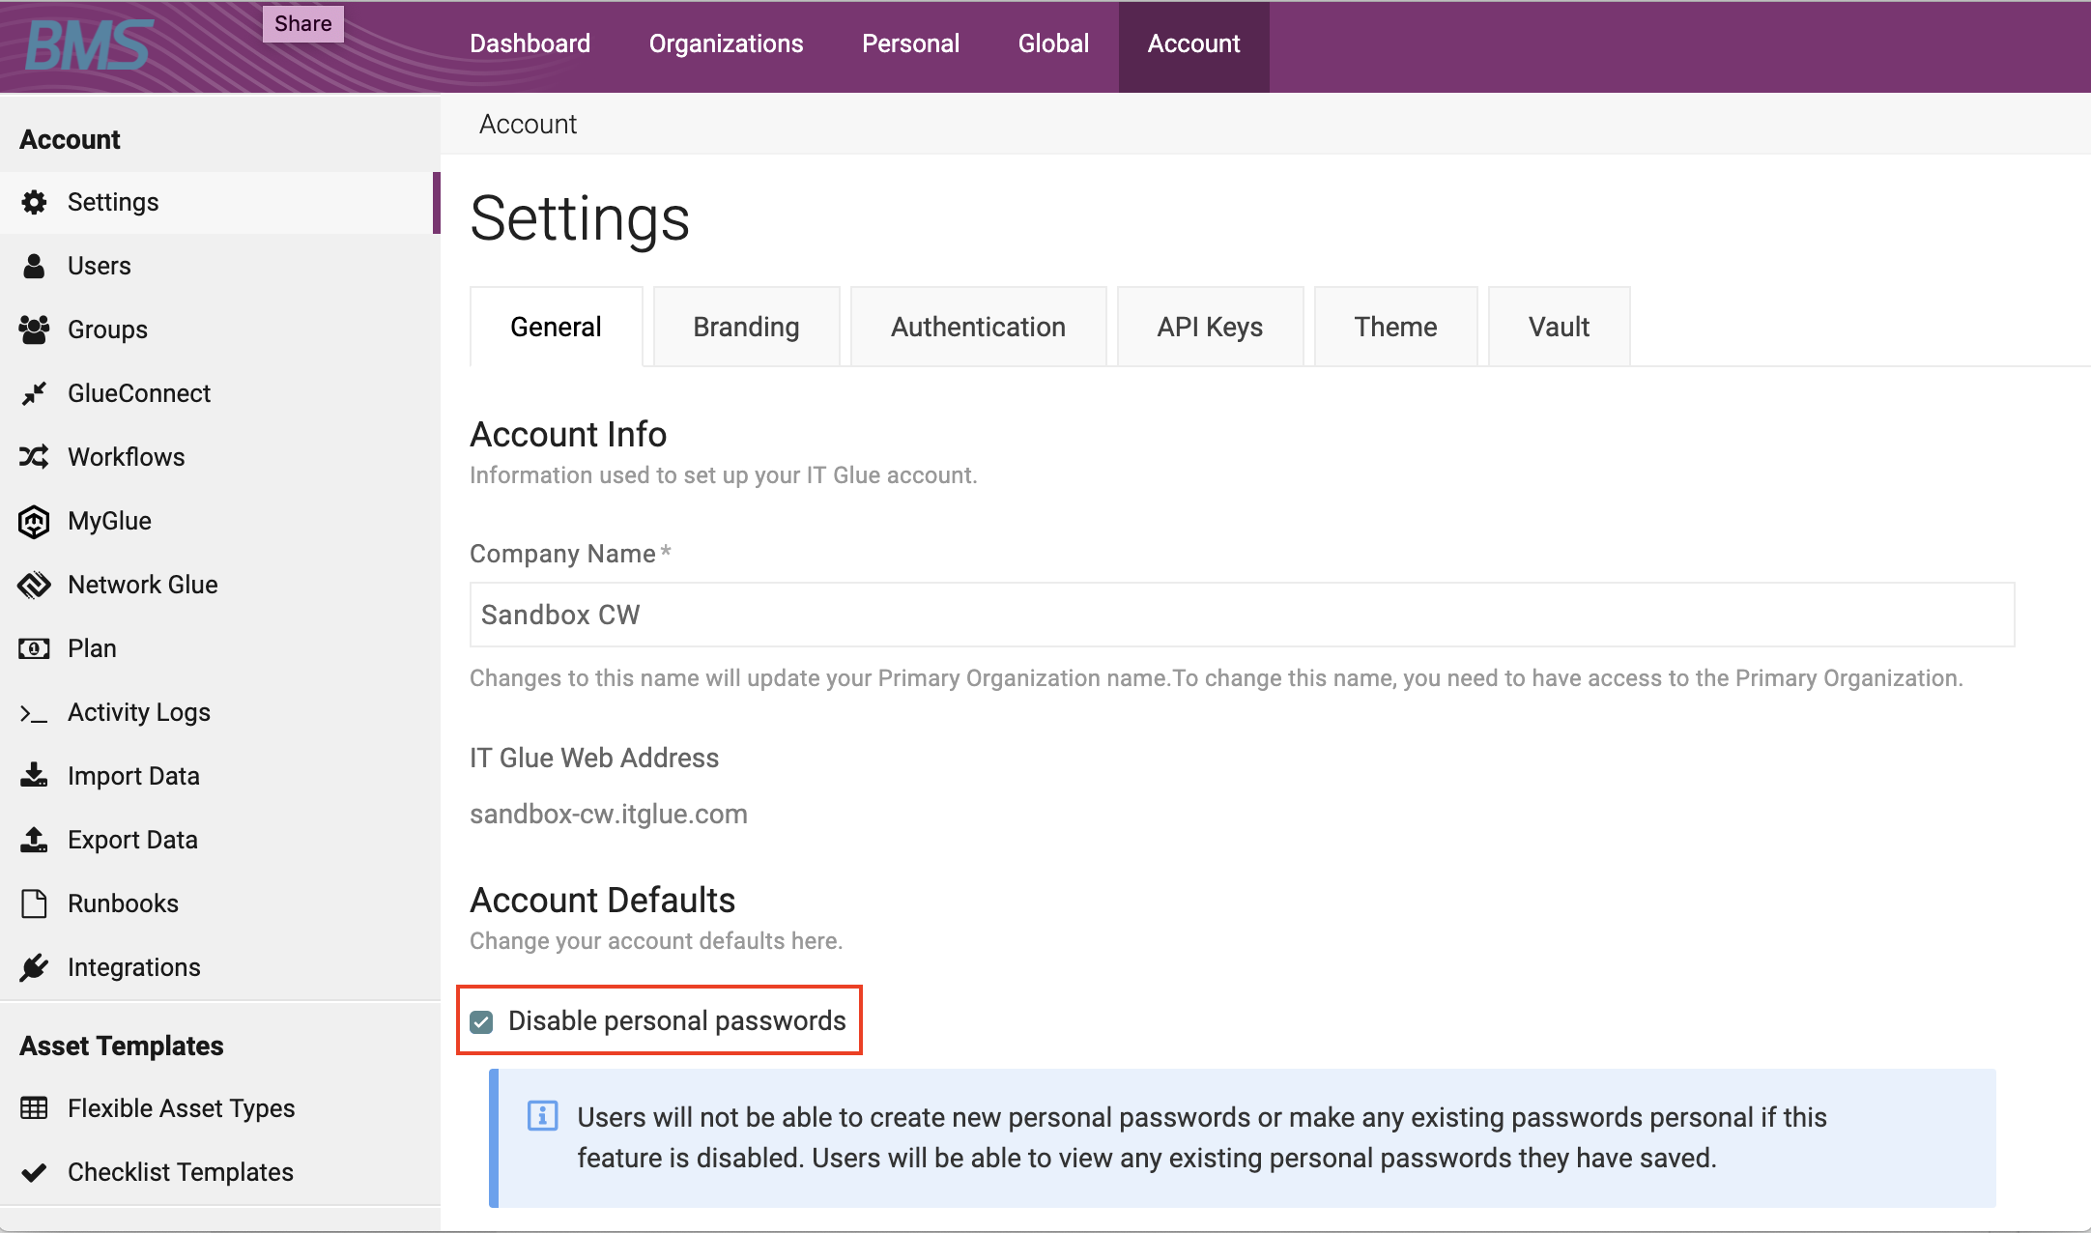Open GlueConnect in the sidebar
This screenshot has width=2091, height=1233.
pyautogui.click(x=220, y=393)
